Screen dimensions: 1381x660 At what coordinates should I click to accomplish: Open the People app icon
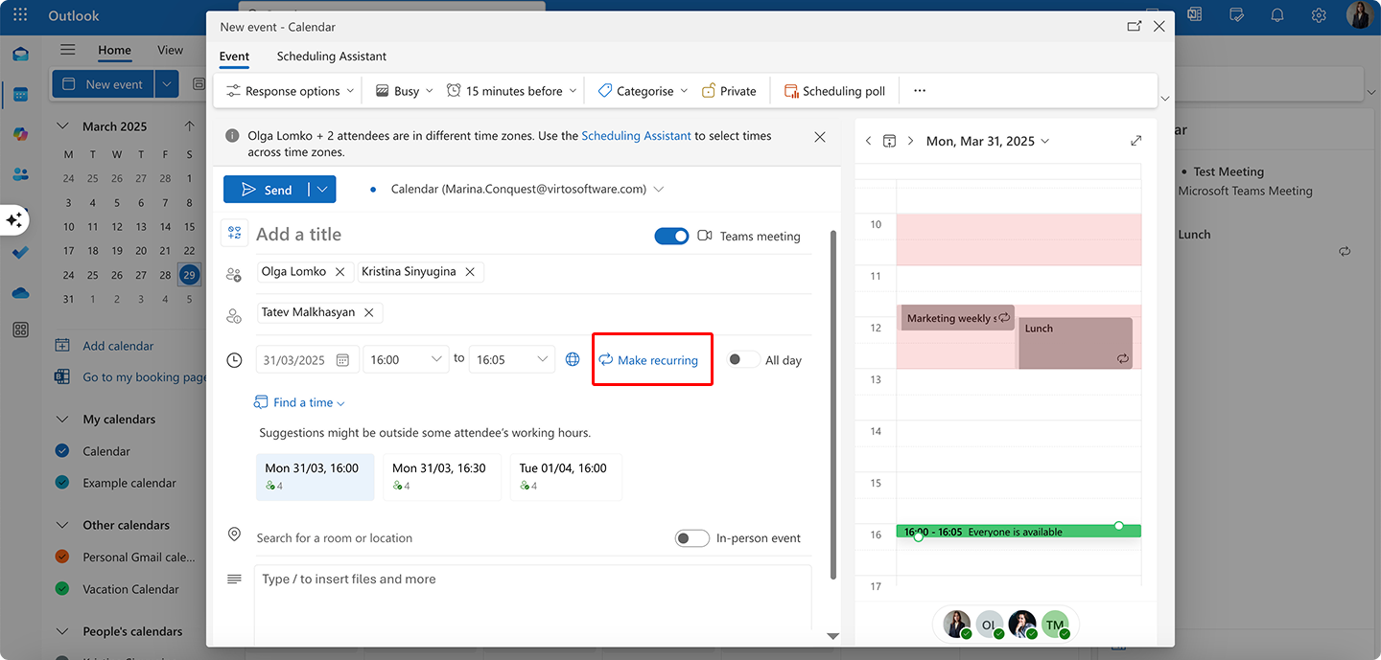(19, 173)
